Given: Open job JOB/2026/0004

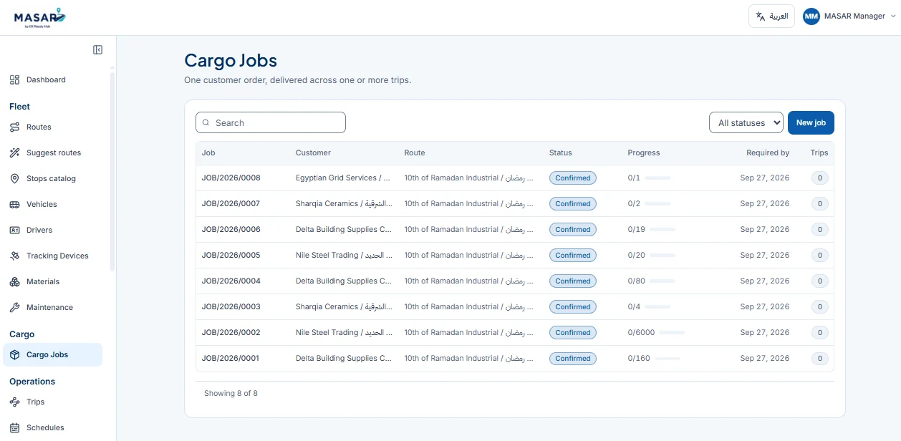Looking at the screenshot, I should coord(231,281).
